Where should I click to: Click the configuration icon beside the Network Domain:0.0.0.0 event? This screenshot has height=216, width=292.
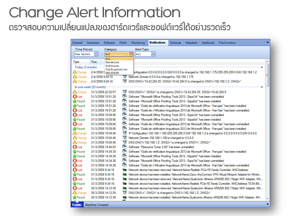[x=125, y=77]
